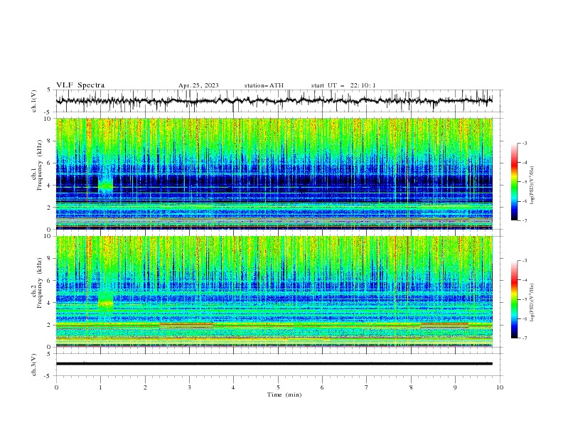Click time axis tick label "6"
This screenshot has height=435, width=563.
point(322,387)
